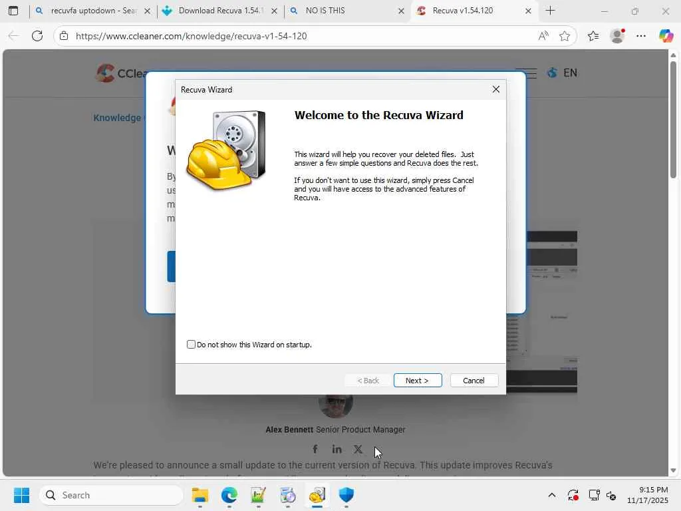Refresh the current page
This screenshot has height=511, width=681.
pyautogui.click(x=37, y=36)
